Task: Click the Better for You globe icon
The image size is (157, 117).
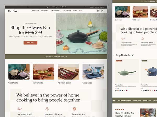Action: click(x=74, y=109)
